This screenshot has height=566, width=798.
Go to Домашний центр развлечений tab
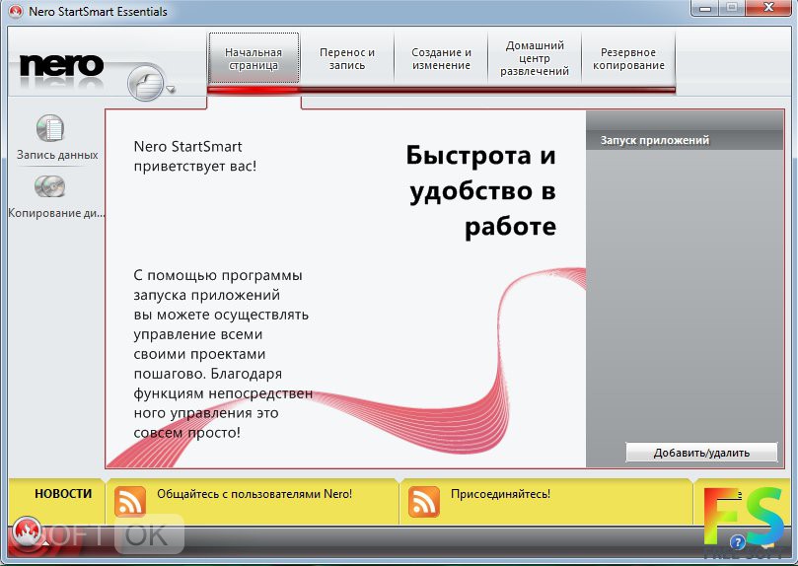[x=535, y=58]
